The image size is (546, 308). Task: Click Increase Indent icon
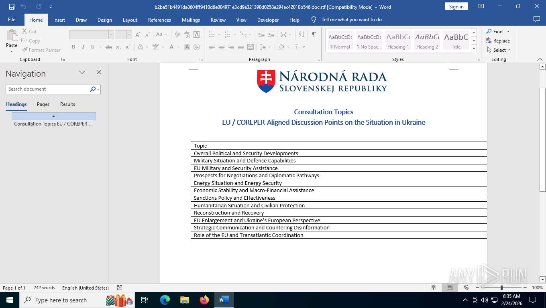[x=271, y=34]
